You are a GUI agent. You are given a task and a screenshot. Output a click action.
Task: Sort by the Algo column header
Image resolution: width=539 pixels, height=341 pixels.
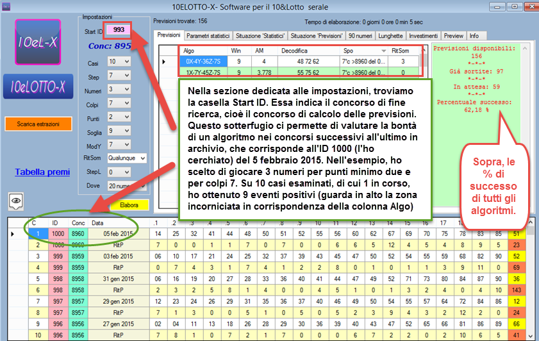[x=203, y=51]
